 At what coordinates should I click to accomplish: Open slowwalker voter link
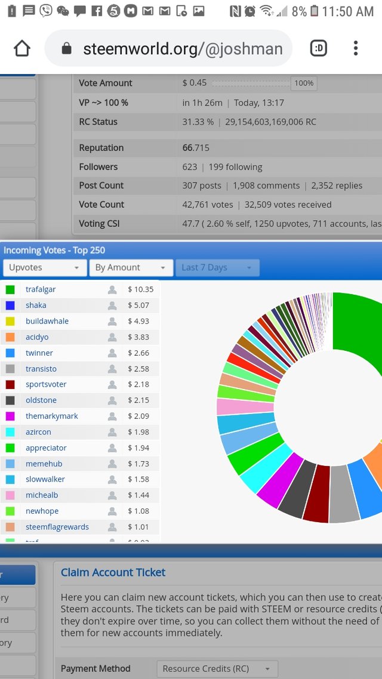[45, 479]
